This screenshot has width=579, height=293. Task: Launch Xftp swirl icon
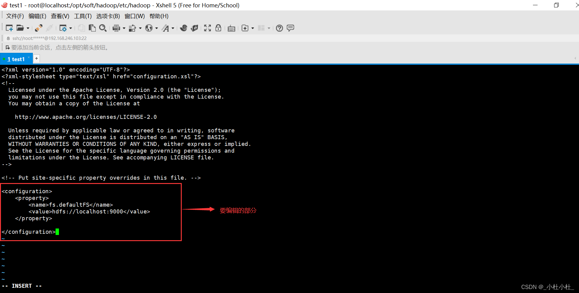[184, 28]
